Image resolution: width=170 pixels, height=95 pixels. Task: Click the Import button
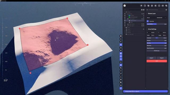[151, 58]
